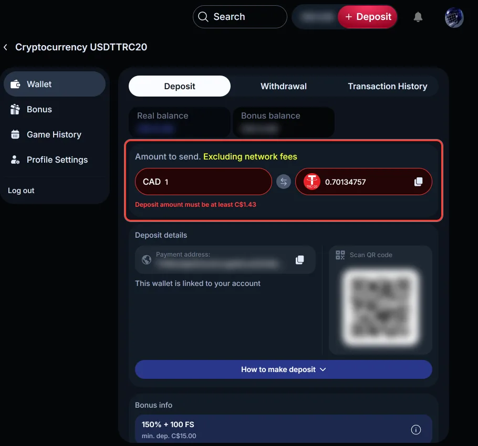The height and width of the screenshot is (446, 478).
Task: Log out of the account
Action: pos(21,190)
